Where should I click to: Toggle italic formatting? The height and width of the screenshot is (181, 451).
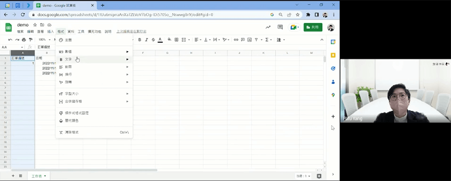pos(146,40)
